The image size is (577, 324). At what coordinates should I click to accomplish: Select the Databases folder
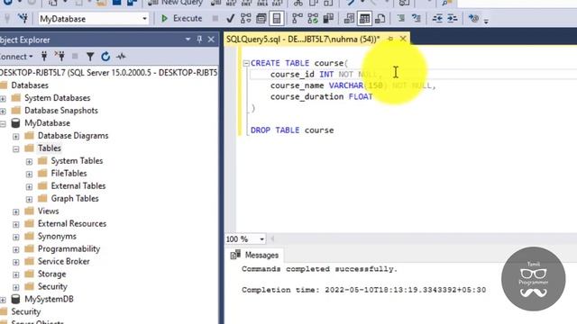[30, 85]
